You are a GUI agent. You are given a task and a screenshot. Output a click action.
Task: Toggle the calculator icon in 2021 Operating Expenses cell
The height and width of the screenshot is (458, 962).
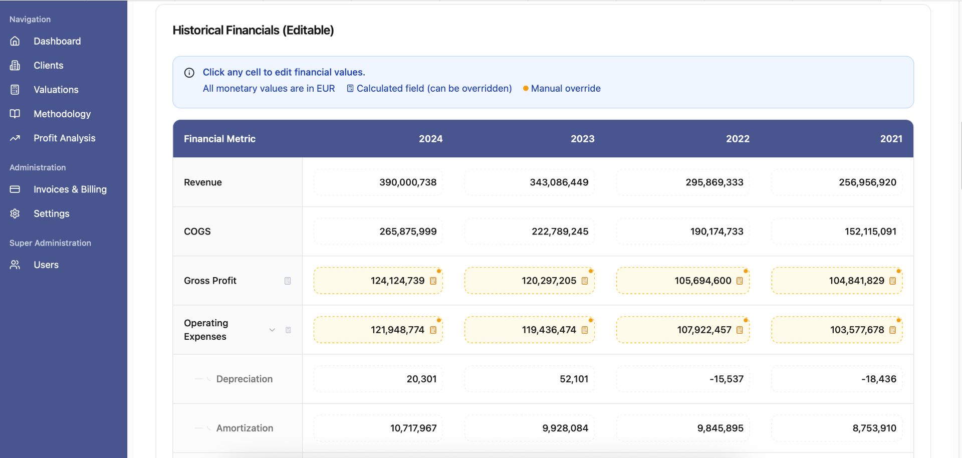[x=893, y=330]
